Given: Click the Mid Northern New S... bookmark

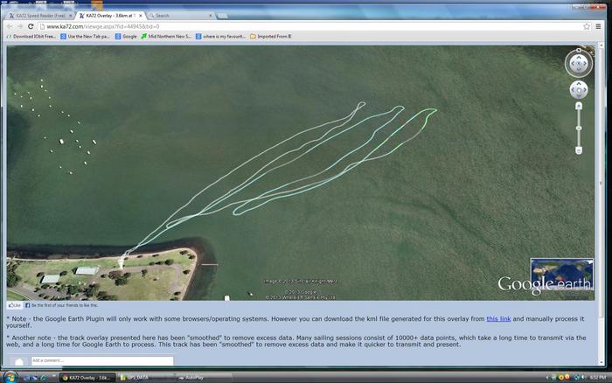Looking at the screenshot, I should point(168,37).
